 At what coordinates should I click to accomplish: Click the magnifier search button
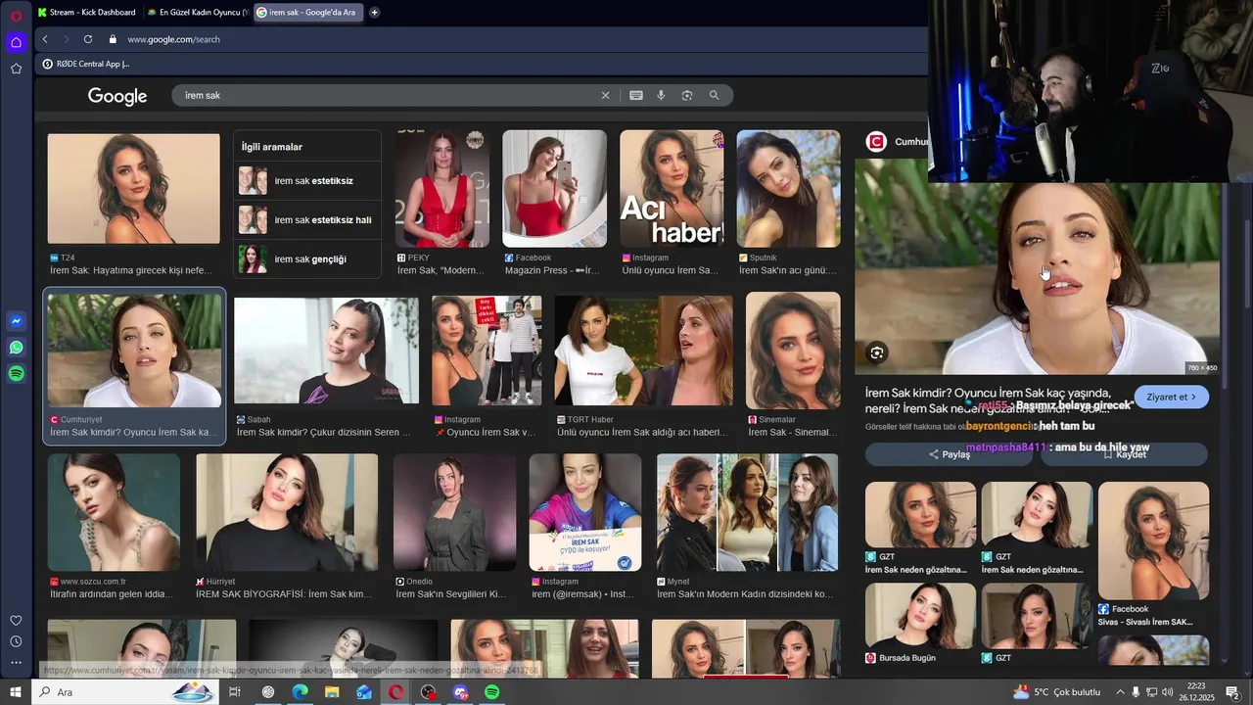(714, 95)
